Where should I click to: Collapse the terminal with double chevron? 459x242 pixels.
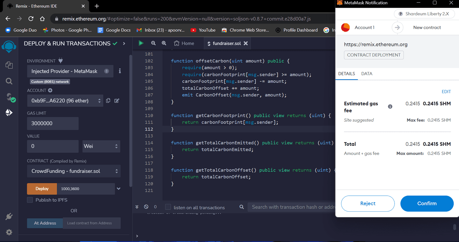click(137, 207)
